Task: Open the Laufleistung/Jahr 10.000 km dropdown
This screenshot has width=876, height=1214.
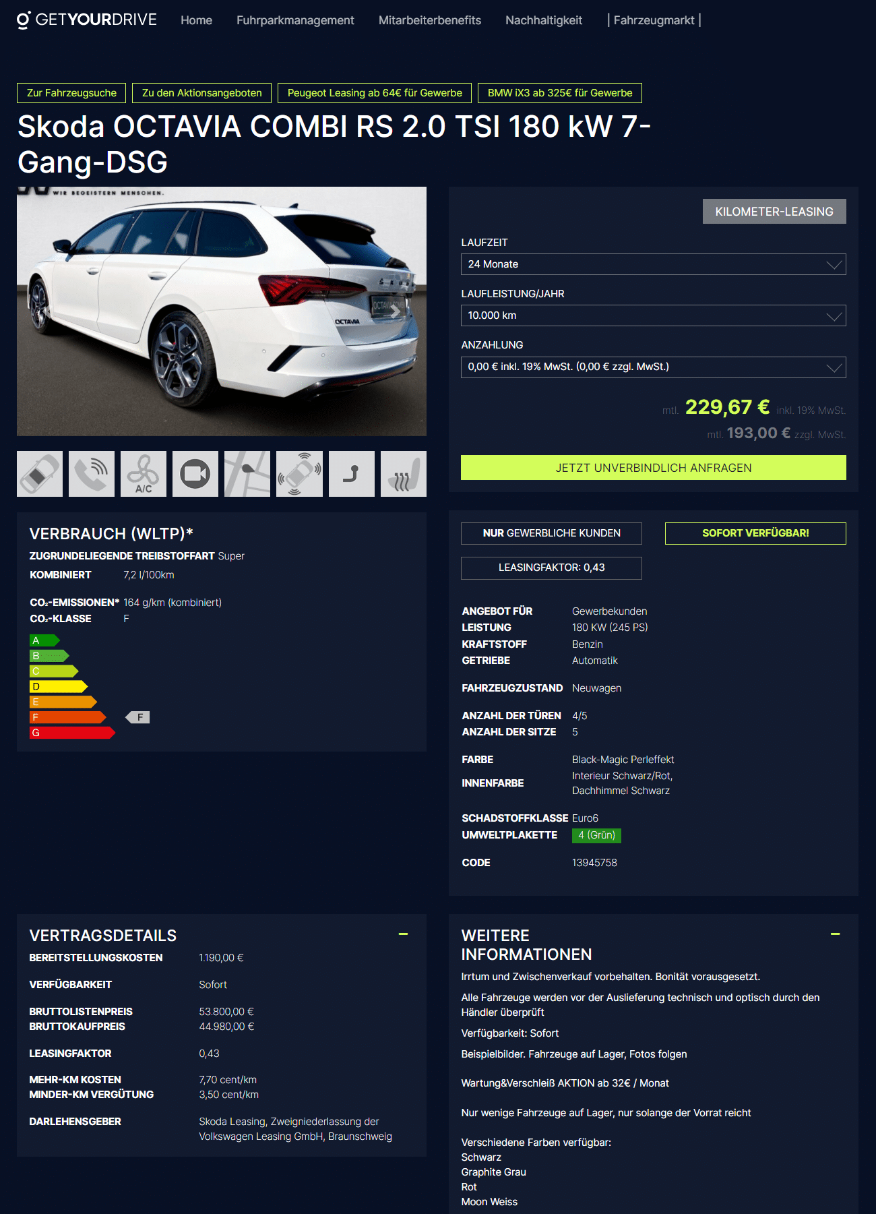Action: [x=654, y=315]
